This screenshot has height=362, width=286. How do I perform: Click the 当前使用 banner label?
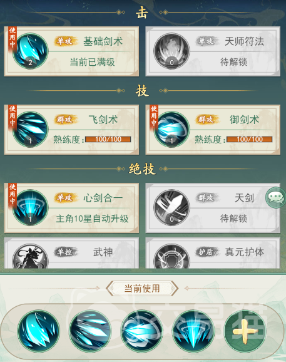tap(142, 288)
